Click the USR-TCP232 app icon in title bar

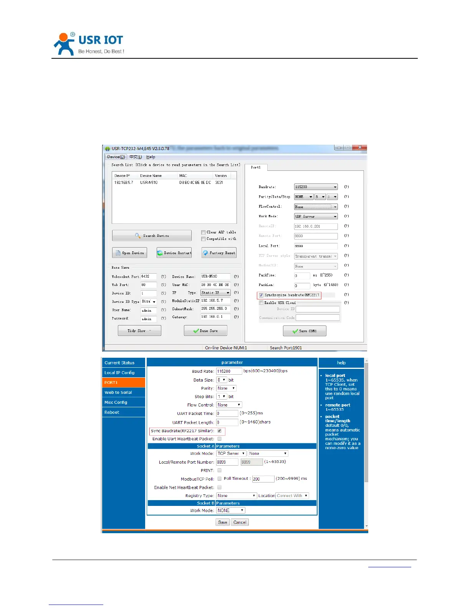tap(108, 149)
